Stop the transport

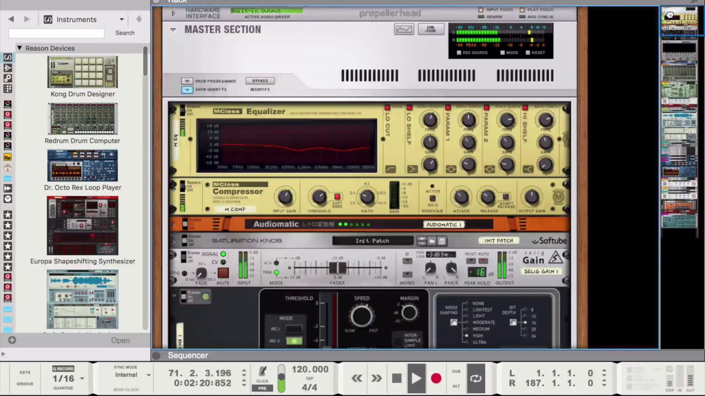click(x=397, y=378)
